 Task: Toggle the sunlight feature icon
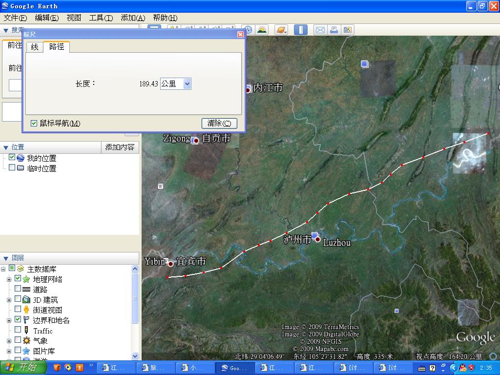pyautogui.click(x=262, y=30)
